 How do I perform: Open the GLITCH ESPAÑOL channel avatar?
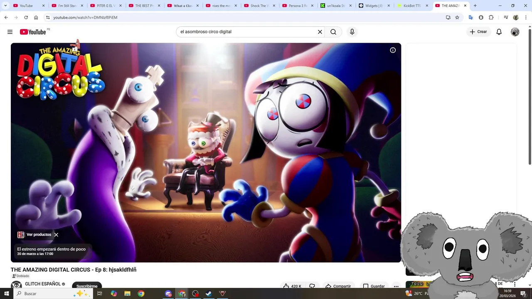pyautogui.click(x=16, y=286)
